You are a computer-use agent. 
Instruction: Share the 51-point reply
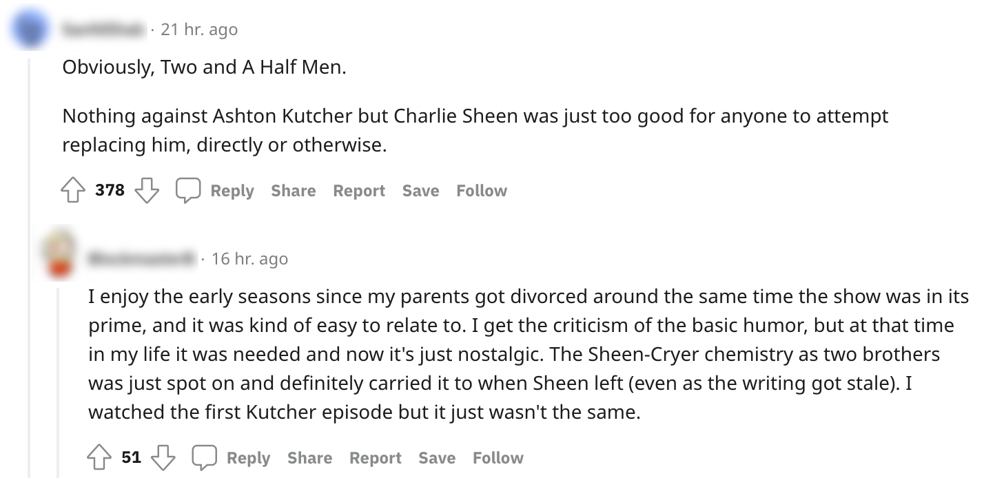coord(309,458)
